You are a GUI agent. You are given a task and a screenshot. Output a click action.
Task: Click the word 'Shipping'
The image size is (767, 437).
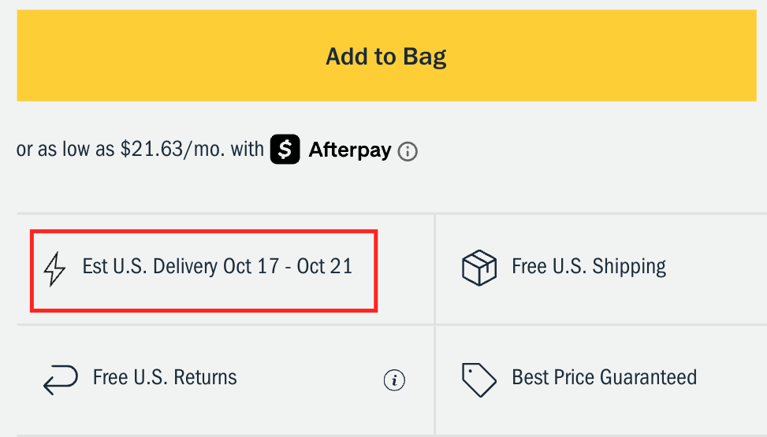pyautogui.click(x=629, y=267)
